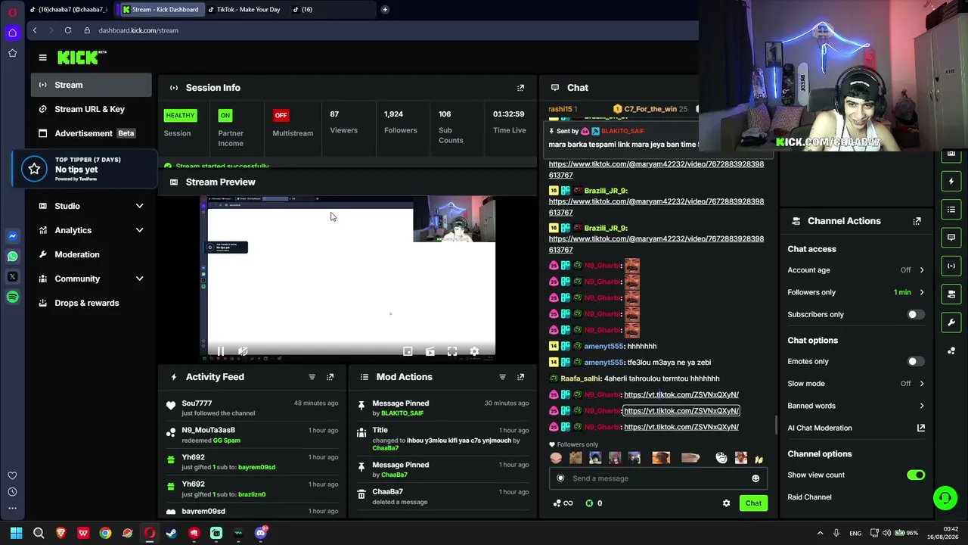Toggle Subscribers only chat
The image size is (968, 545).
point(916,314)
